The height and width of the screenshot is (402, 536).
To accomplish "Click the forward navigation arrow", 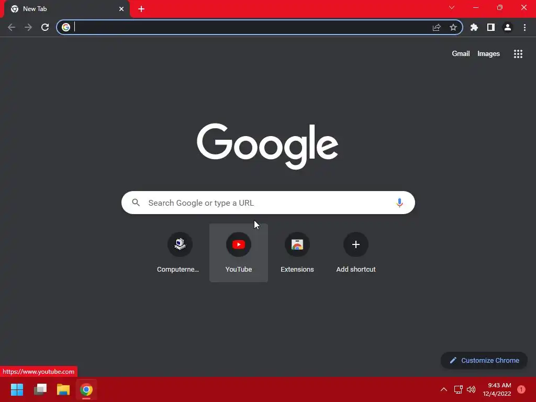I will point(28,27).
